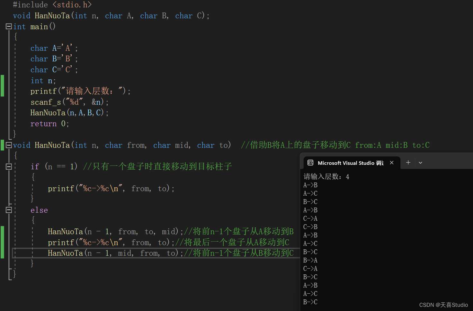The width and height of the screenshot is (473, 311).
Task: Click the int n; declaration
Action: tap(43, 81)
